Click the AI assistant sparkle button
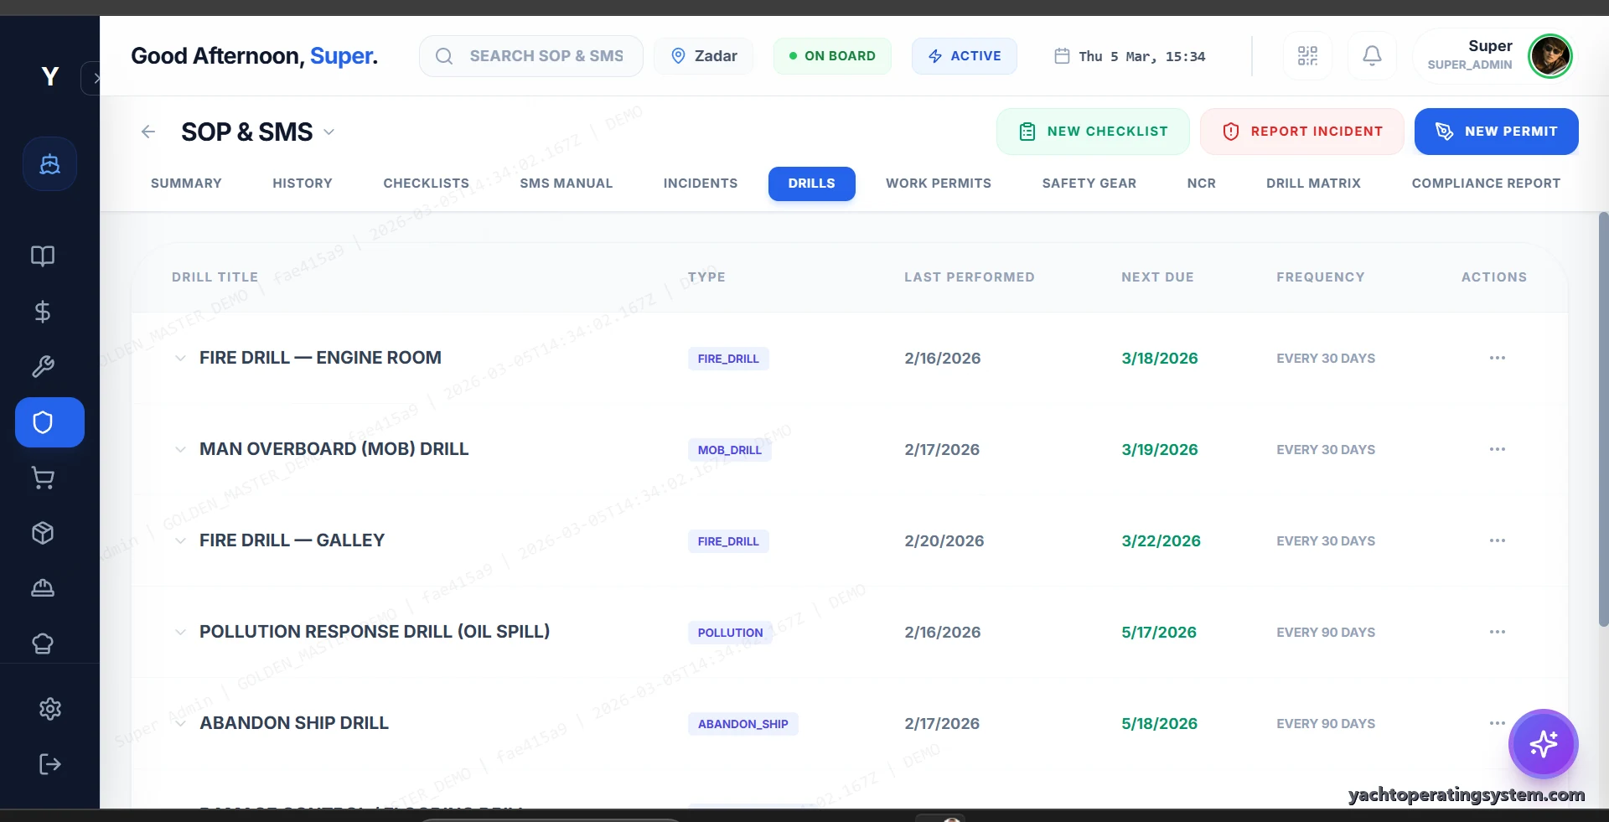Image resolution: width=1609 pixels, height=822 pixels. [1543, 743]
